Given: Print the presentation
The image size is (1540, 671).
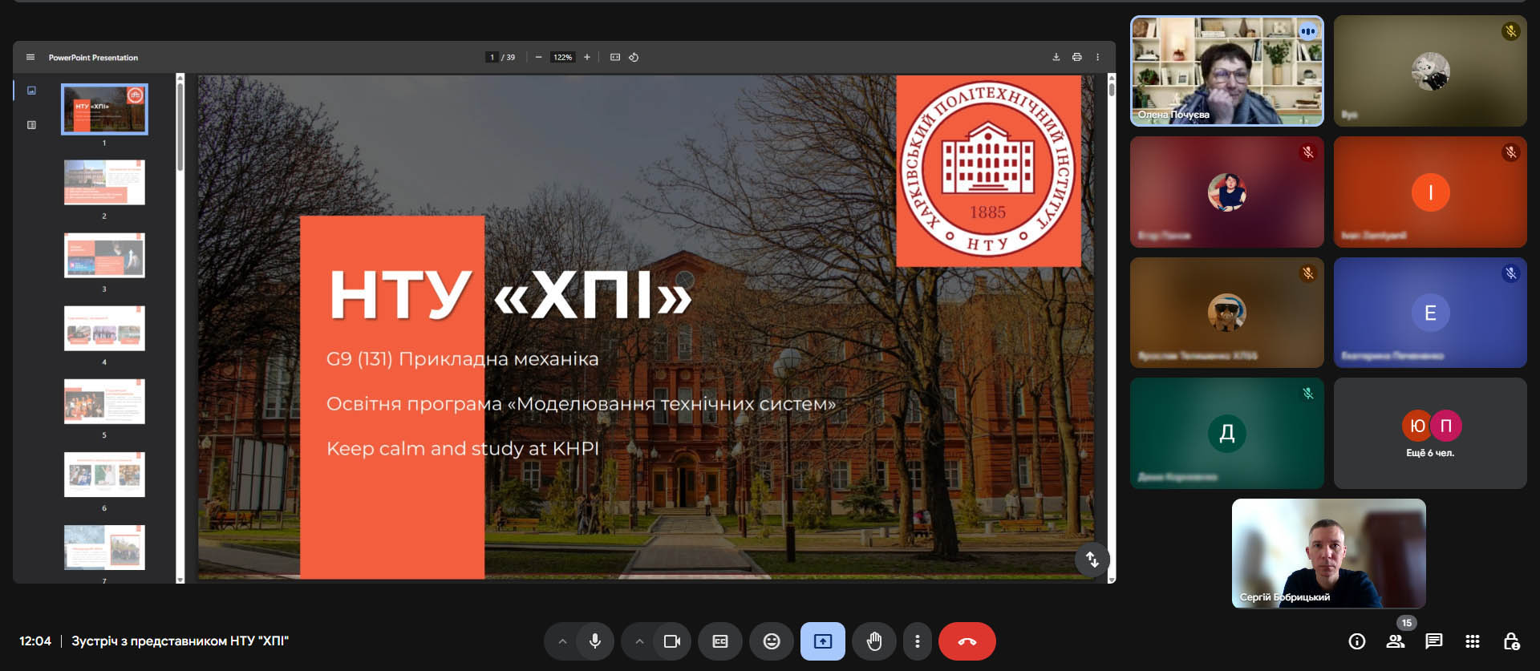Looking at the screenshot, I should click(1076, 57).
